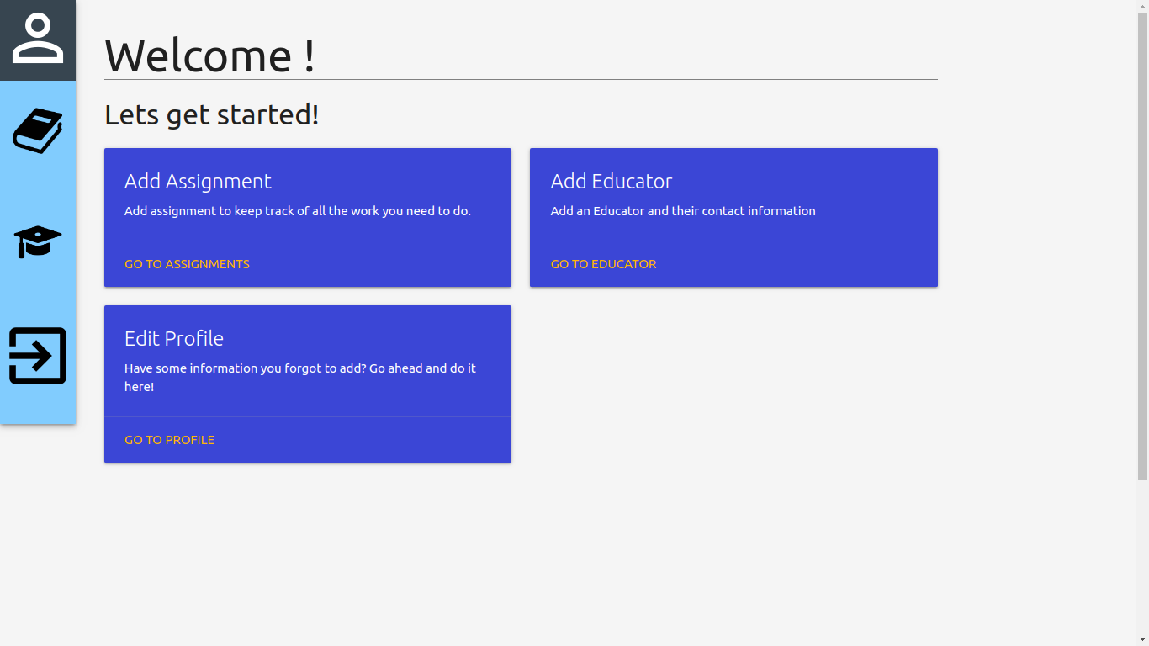The image size is (1149, 646).
Task: Click the divider line under Welcome heading
Action: click(x=521, y=79)
